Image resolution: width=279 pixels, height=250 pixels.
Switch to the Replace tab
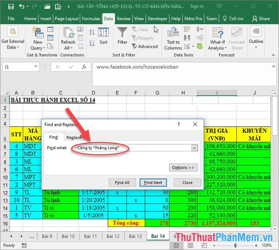coord(74,138)
